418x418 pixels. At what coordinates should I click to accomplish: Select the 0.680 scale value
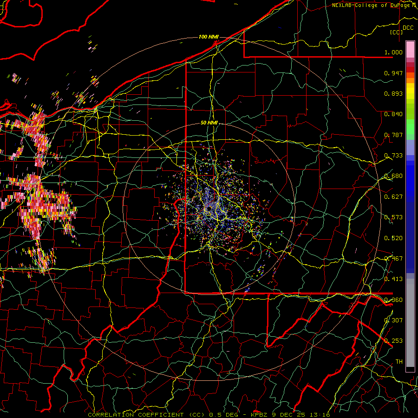(393, 176)
